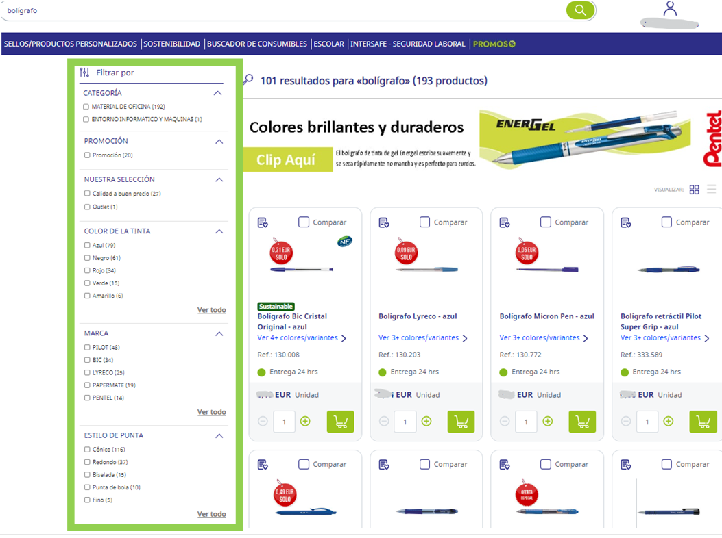Click the Filtrar por sliders icon
This screenshot has width=722, height=538.
click(84, 72)
